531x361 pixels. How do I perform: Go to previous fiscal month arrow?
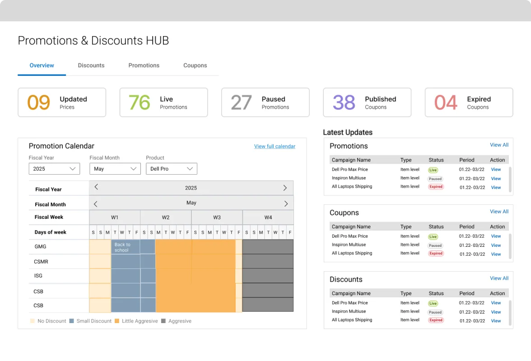(96, 204)
